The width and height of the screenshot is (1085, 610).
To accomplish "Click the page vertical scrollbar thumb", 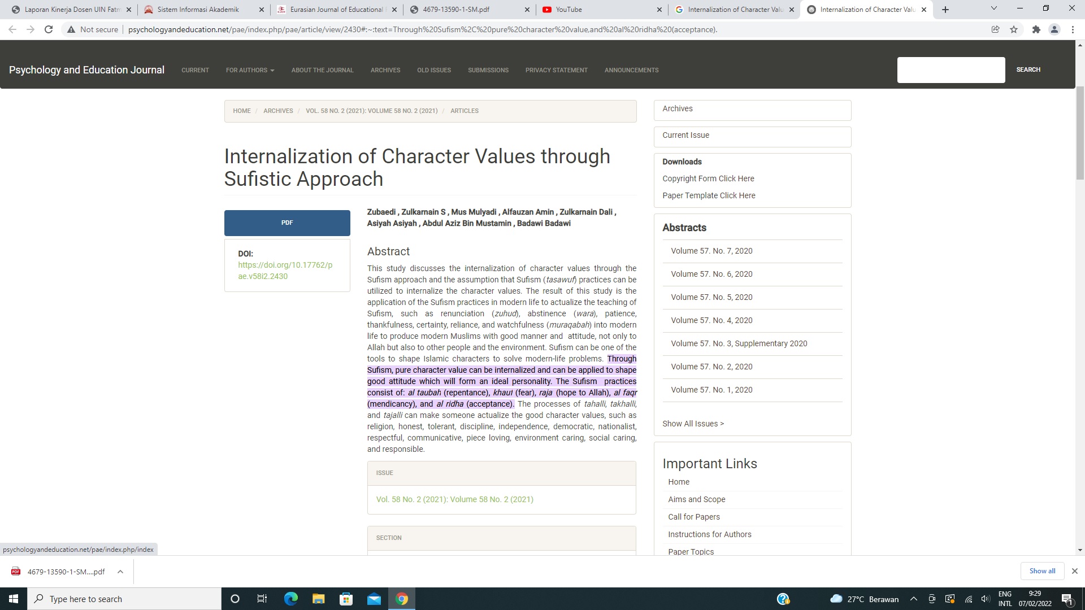I will point(1080,133).
